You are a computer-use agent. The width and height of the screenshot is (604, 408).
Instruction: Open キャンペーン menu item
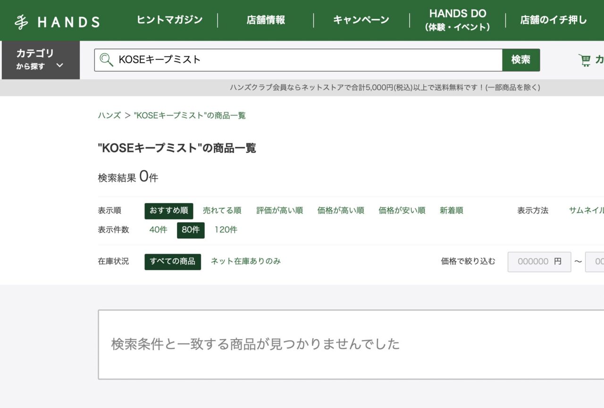click(361, 20)
